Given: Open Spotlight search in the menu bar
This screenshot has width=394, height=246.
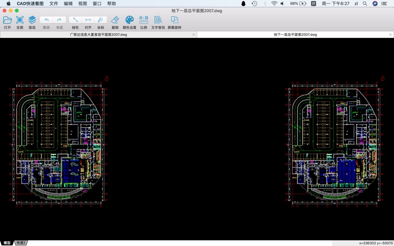Looking at the screenshot, I should [364, 3].
